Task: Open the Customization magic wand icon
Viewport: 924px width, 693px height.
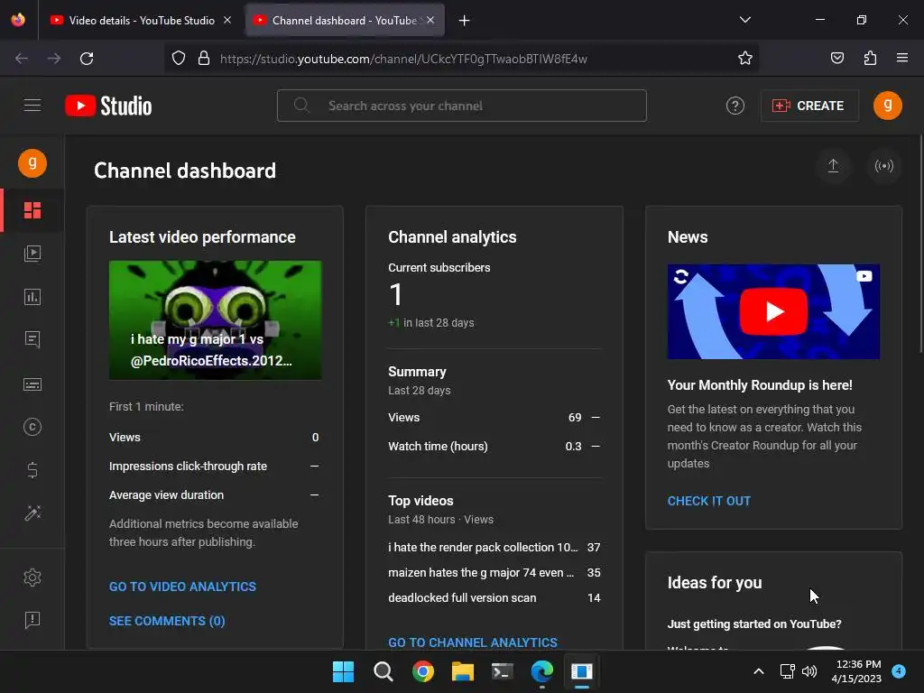Action: [x=32, y=513]
